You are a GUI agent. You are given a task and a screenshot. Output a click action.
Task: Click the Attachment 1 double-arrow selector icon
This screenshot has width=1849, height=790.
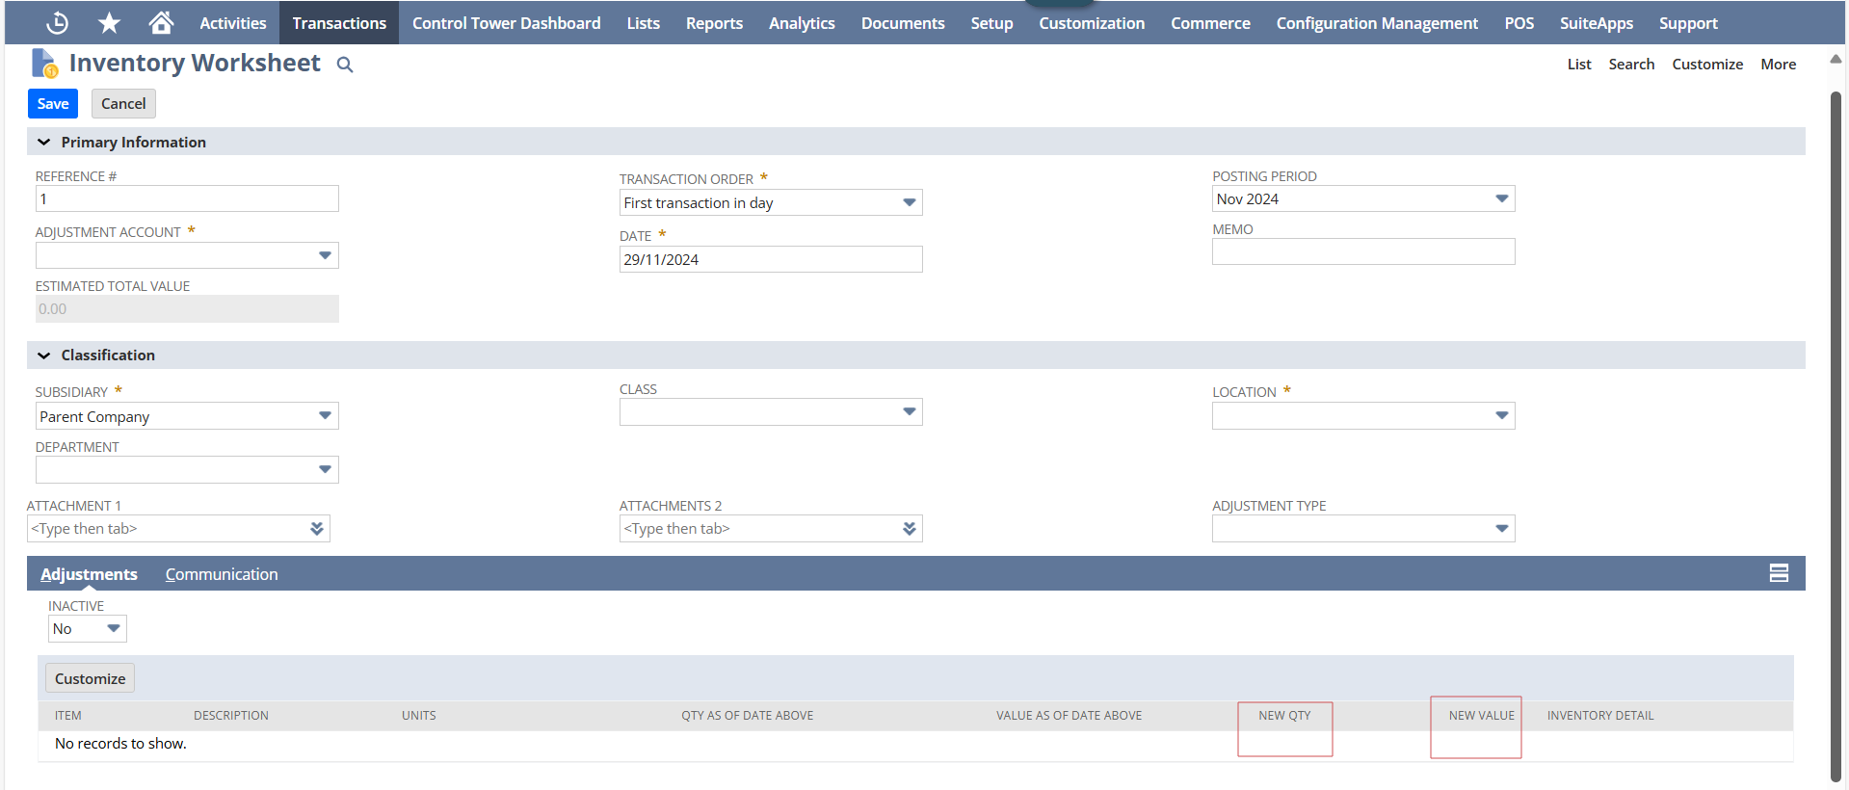317,529
